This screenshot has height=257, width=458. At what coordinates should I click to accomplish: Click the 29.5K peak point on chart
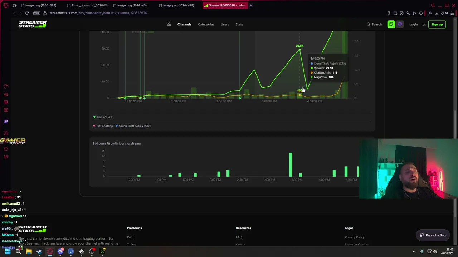pos(299,50)
